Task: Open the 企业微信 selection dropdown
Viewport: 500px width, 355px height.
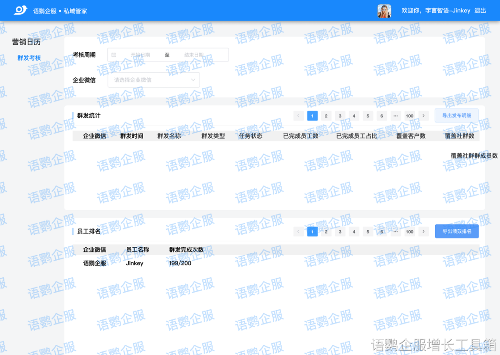Action: pos(153,80)
